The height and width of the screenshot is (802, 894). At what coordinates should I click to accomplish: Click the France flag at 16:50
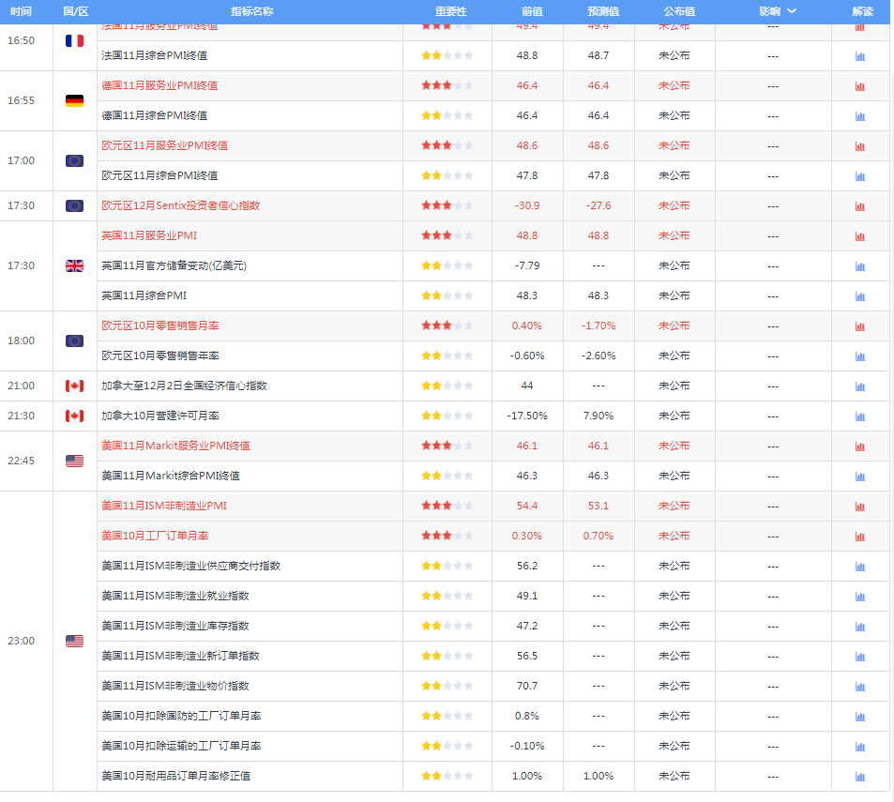(x=74, y=40)
